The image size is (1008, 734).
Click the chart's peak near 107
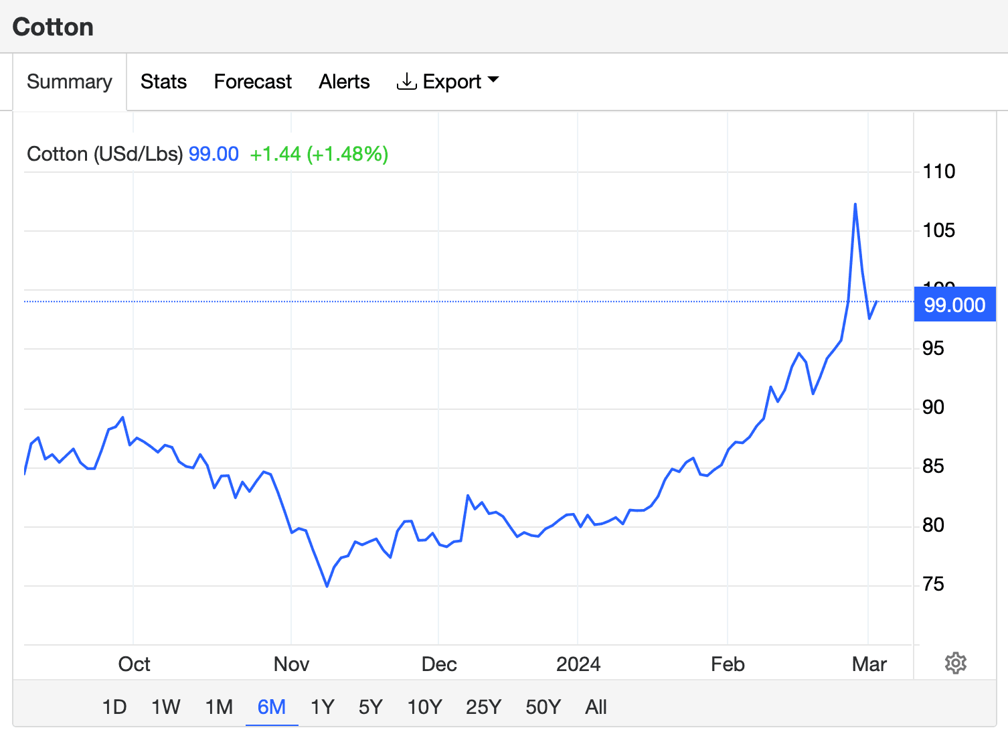pos(855,204)
